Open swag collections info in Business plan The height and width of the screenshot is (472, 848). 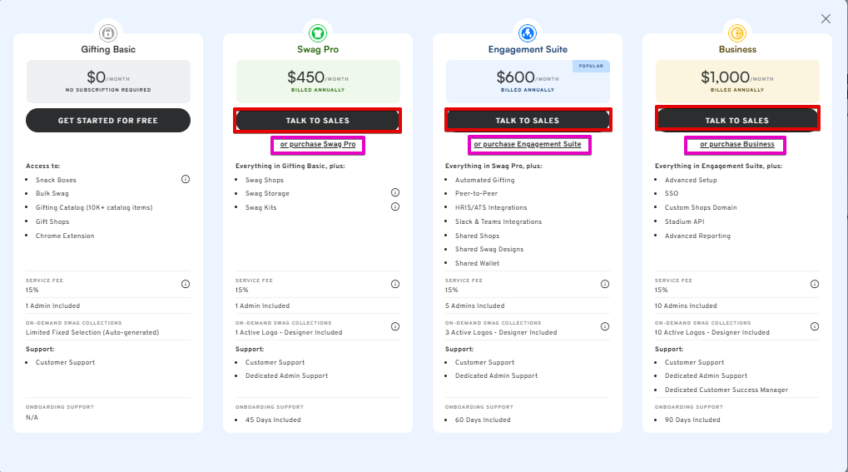(x=815, y=326)
